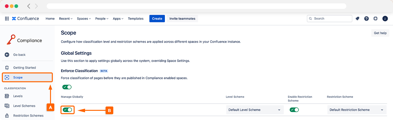Click the Get help button
The image size is (393, 120).
(x=380, y=33)
